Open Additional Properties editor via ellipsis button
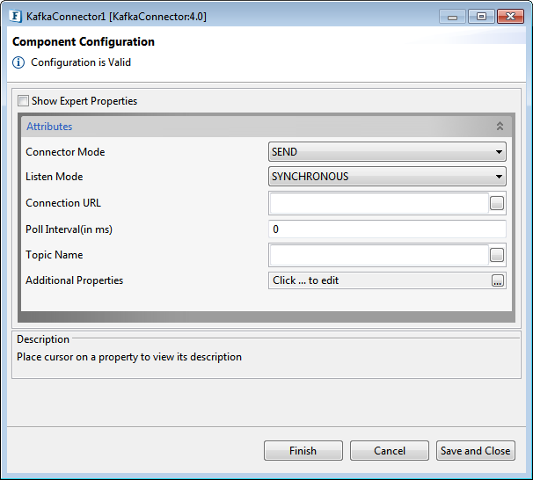 (x=498, y=280)
